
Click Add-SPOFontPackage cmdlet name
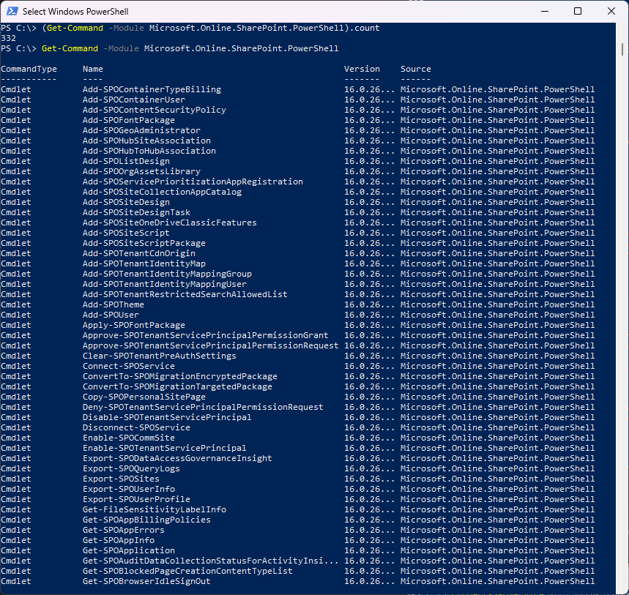click(x=129, y=120)
